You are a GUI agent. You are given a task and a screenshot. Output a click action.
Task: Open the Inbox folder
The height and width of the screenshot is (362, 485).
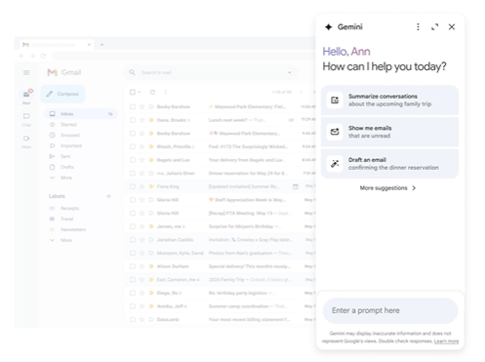pos(81,114)
